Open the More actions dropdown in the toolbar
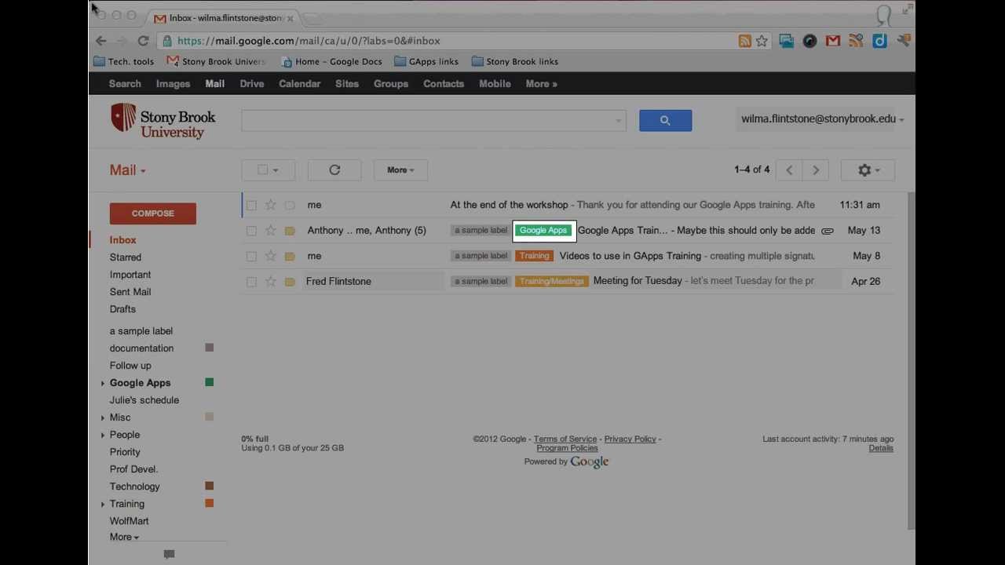The image size is (1005, 565). (400, 169)
